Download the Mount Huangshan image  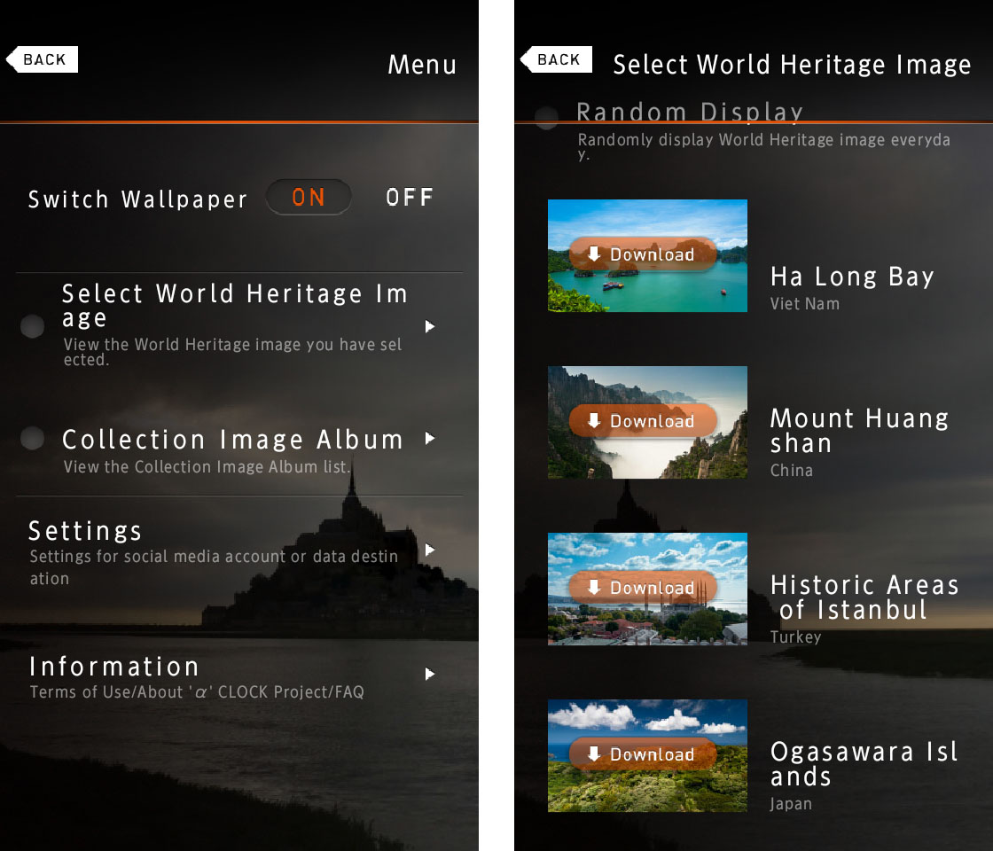[x=642, y=421]
